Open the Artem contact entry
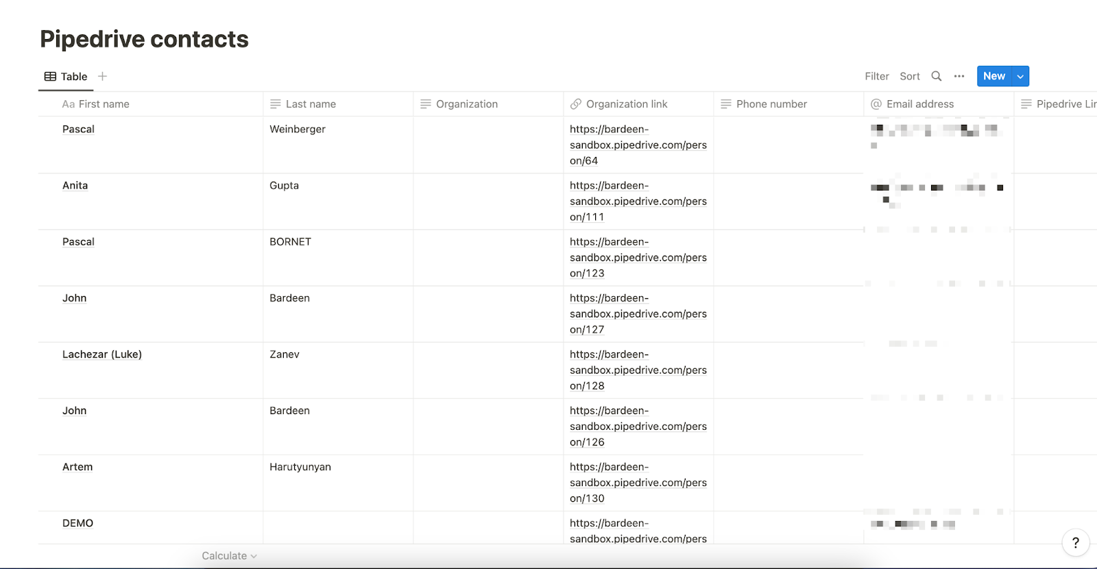Screen dimensions: 1097x569 coord(77,467)
